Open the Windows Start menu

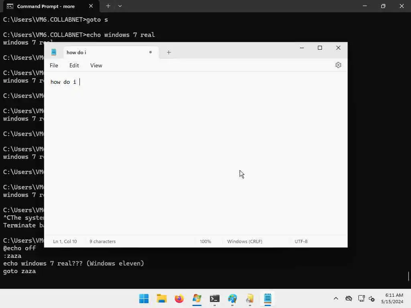click(144, 298)
